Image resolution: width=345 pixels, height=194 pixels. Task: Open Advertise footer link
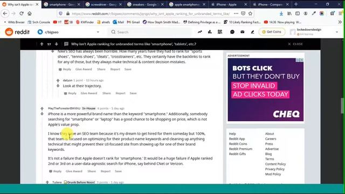272,149
